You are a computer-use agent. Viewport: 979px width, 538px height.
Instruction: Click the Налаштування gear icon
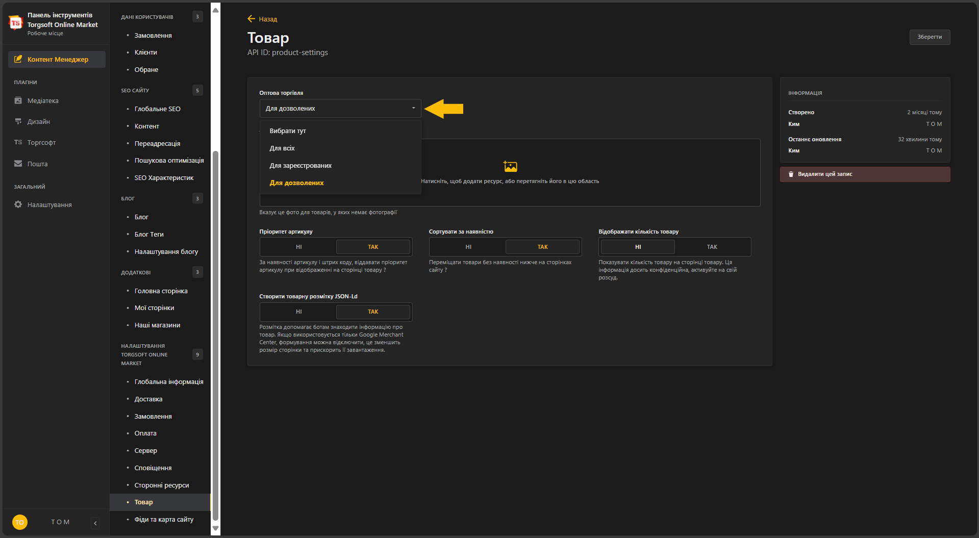(x=18, y=204)
